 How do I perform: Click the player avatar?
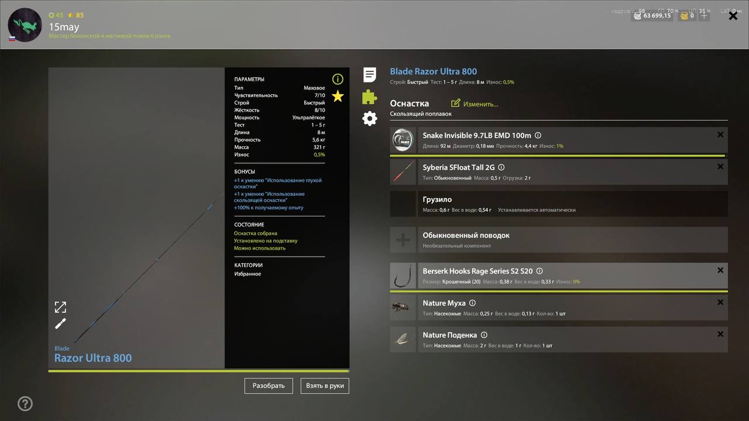tap(25, 25)
